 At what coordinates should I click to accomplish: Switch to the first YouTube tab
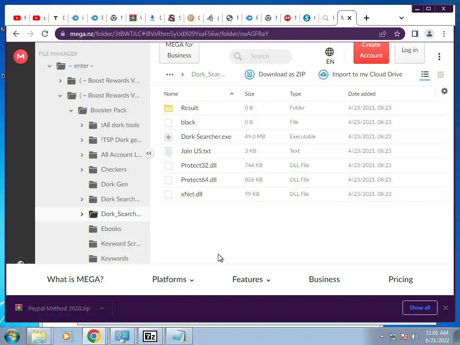coord(20,18)
